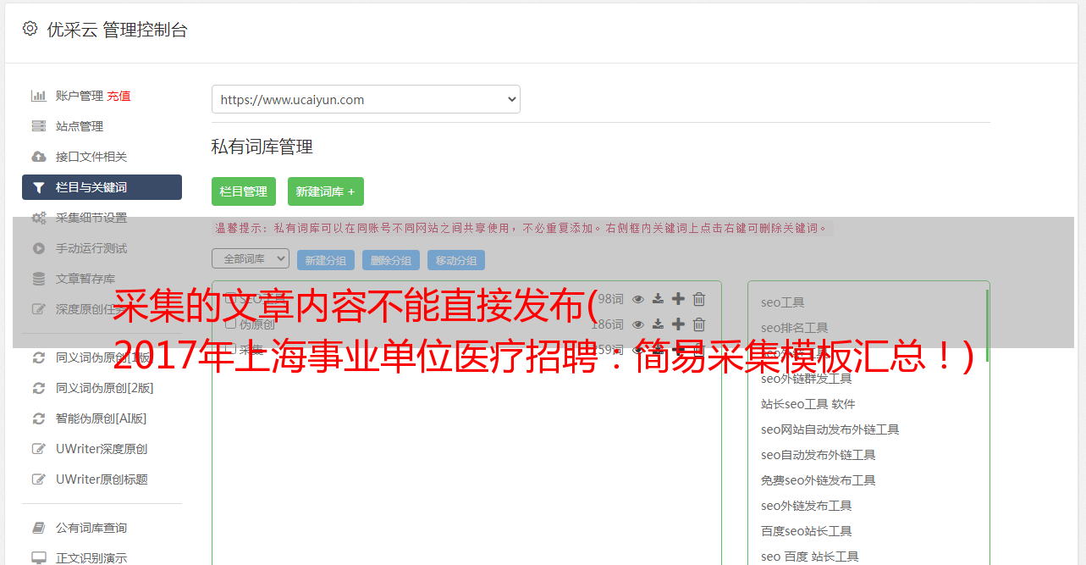Open 站点管理 in the sidebar
This screenshot has width=1086, height=565.
[x=80, y=126]
